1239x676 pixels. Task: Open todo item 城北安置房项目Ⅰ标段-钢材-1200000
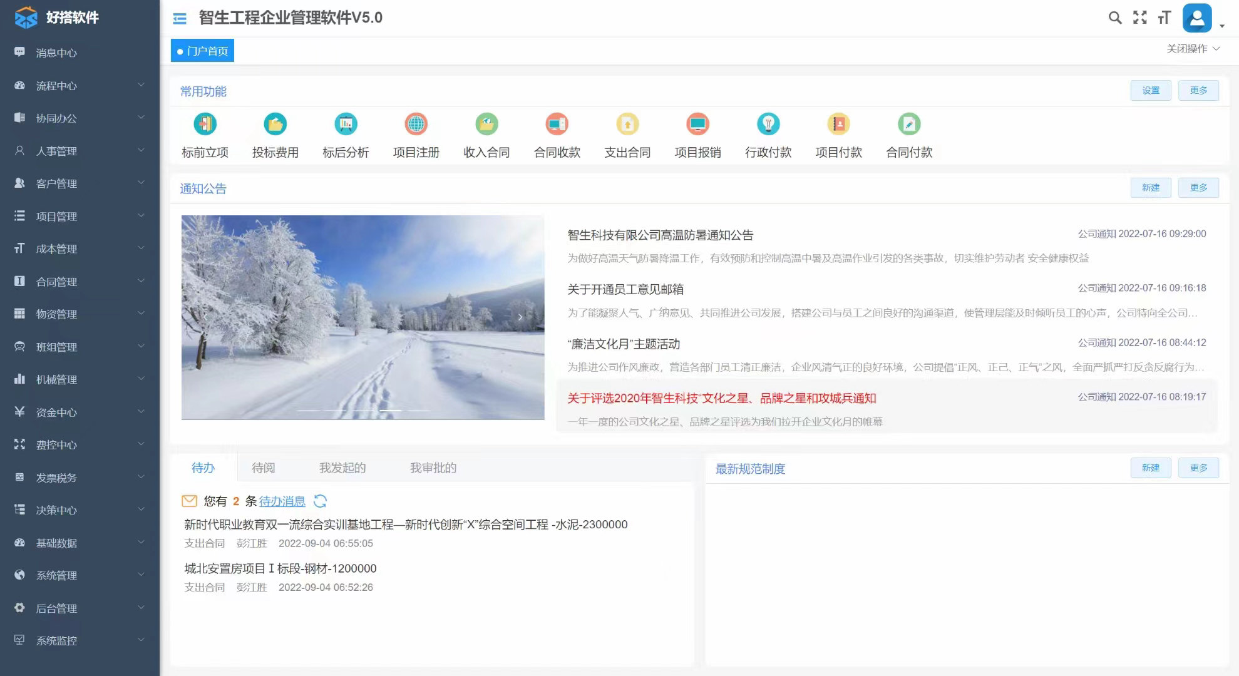coord(280,568)
